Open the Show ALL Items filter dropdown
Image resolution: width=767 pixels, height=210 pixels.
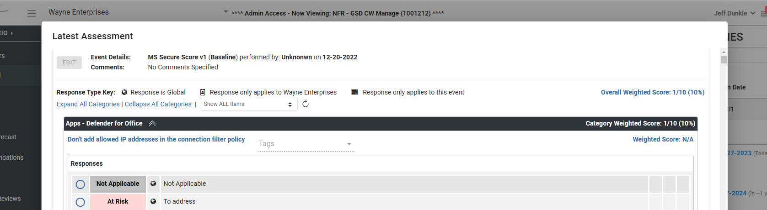249,104
